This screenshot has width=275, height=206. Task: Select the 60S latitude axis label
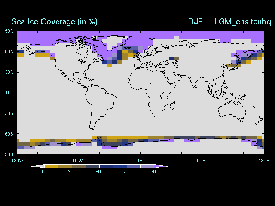9,134
